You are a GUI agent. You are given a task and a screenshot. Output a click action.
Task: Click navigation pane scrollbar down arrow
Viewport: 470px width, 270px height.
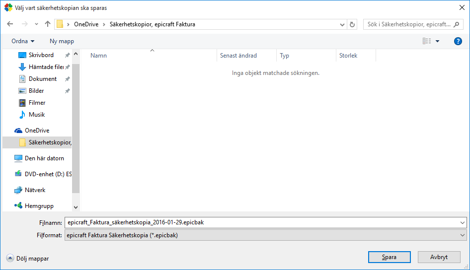tap(76, 207)
